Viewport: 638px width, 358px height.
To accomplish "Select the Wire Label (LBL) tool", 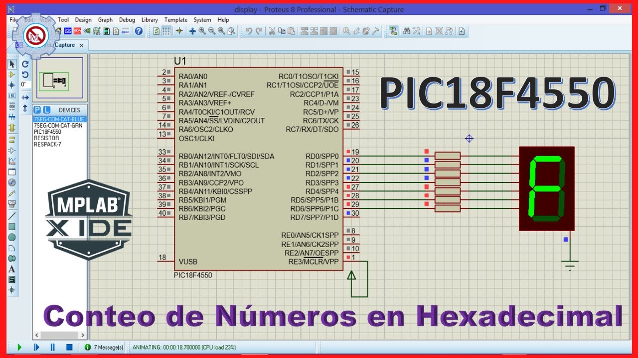I will click(12, 95).
